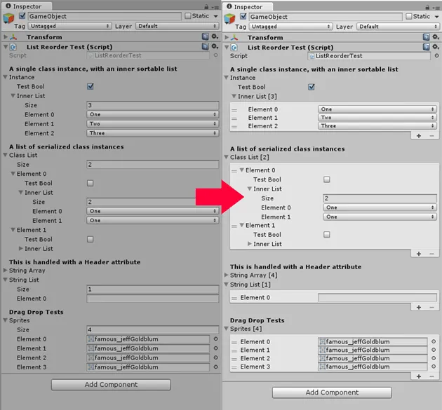Select the left Inspector tab

(27, 6)
